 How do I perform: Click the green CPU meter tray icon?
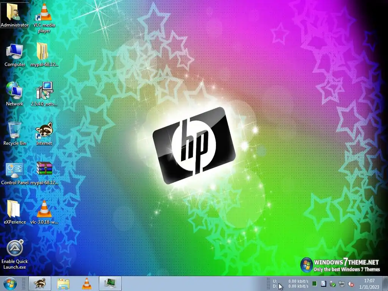[314, 283]
